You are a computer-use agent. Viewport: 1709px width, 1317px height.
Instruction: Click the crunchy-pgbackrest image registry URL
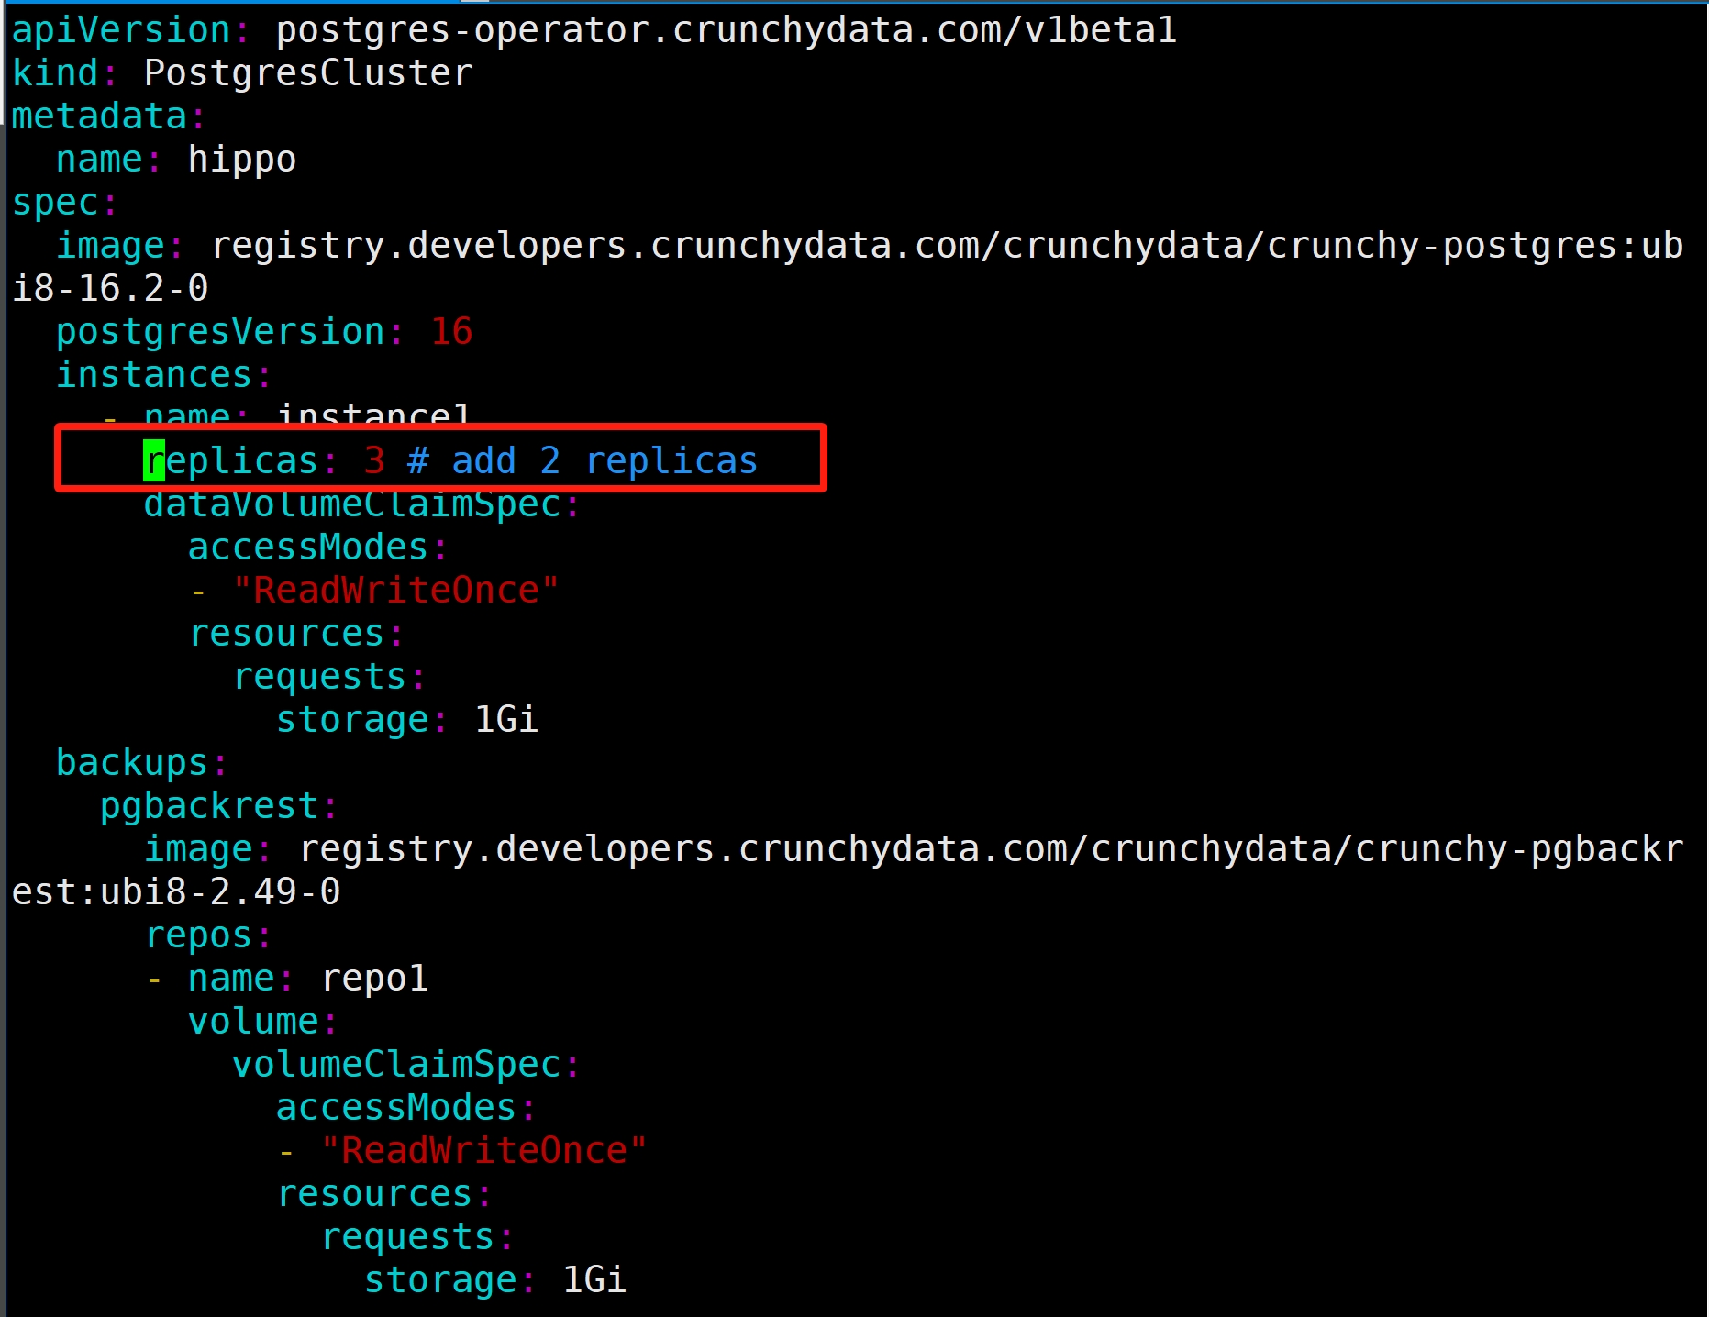pos(992,849)
